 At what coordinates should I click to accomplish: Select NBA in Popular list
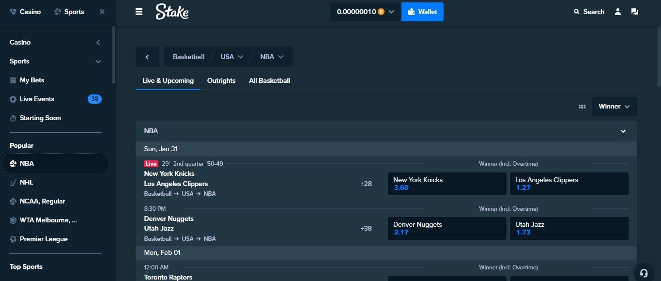click(x=56, y=163)
